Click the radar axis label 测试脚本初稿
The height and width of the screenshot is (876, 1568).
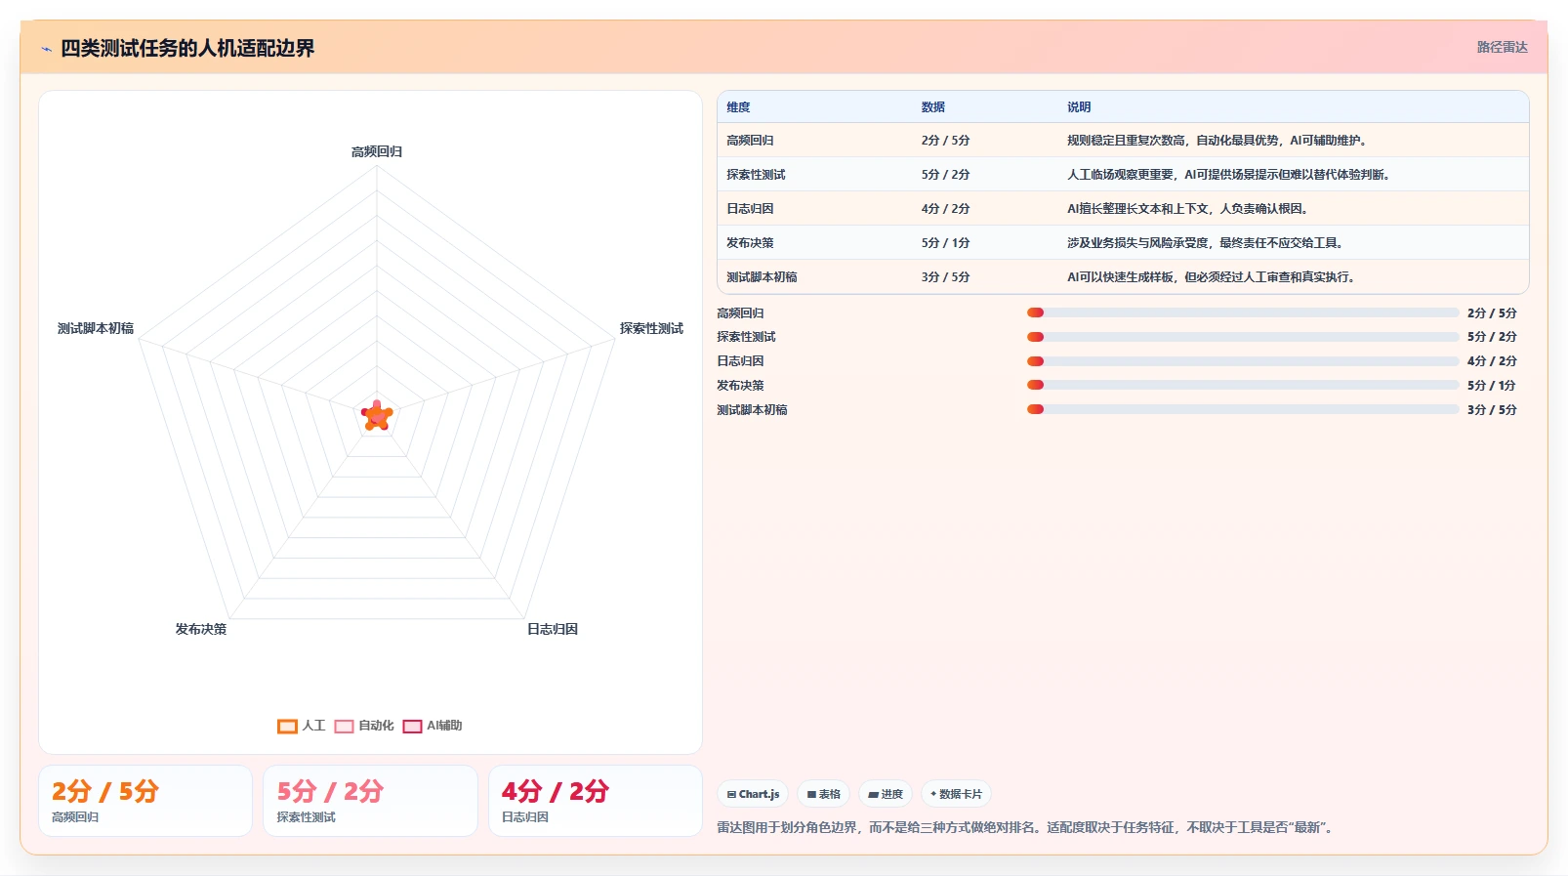click(96, 329)
